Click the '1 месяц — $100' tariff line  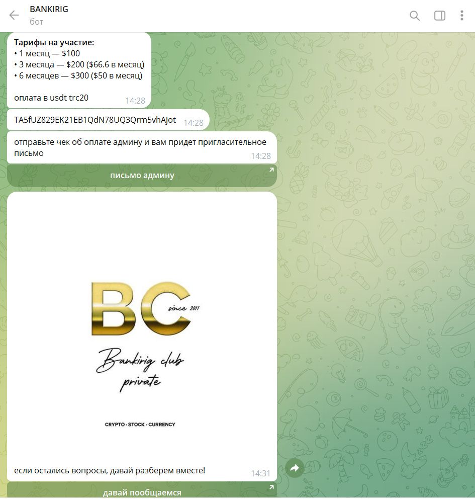[x=47, y=53]
